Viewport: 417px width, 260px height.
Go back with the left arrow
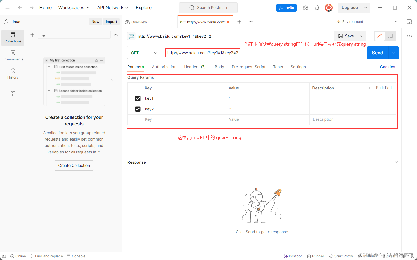[20, 8]
